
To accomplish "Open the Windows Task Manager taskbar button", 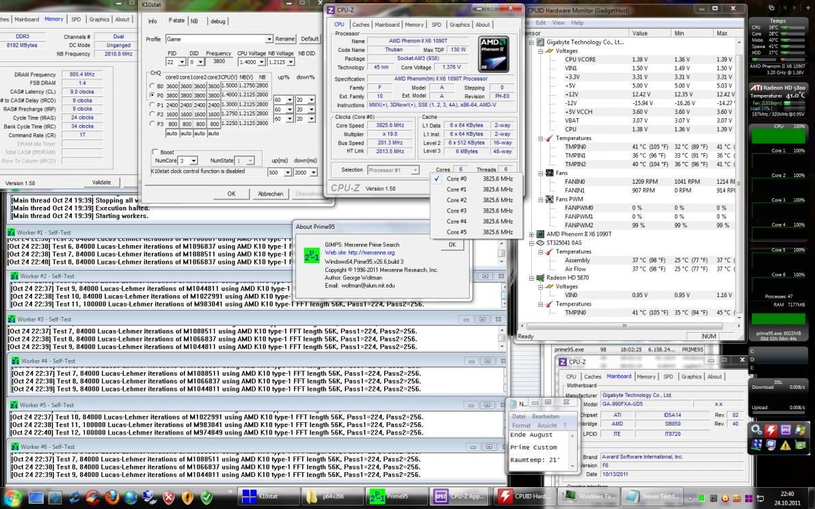I will point(589,497).
